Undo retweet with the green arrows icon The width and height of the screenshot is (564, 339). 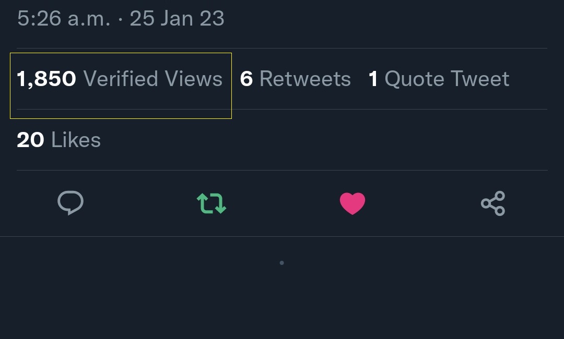pyautogui.click(x=211, y=203)
